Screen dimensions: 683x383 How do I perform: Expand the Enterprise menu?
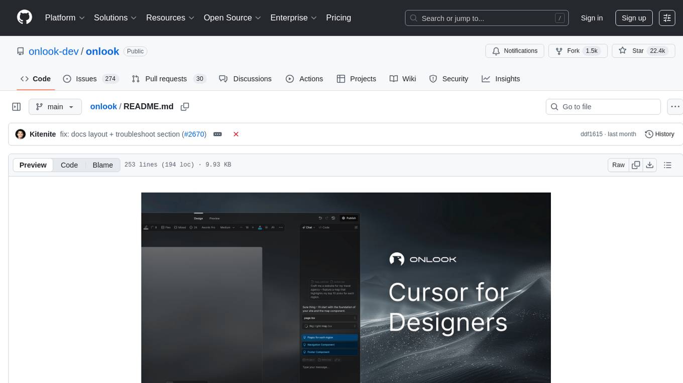294,18
